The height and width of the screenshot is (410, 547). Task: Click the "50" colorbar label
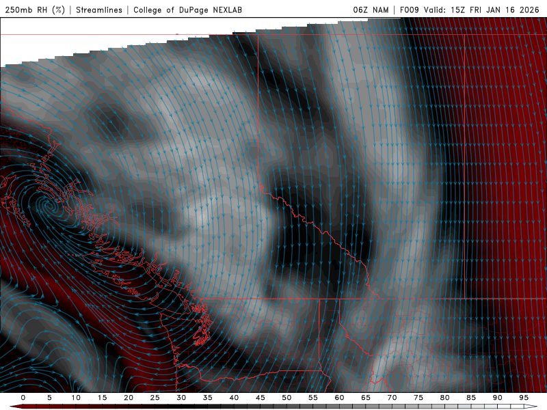(x=286, y=398)
